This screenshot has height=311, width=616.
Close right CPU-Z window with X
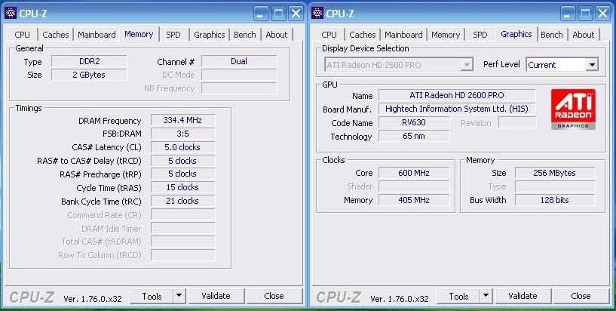(x=602, y=14)
